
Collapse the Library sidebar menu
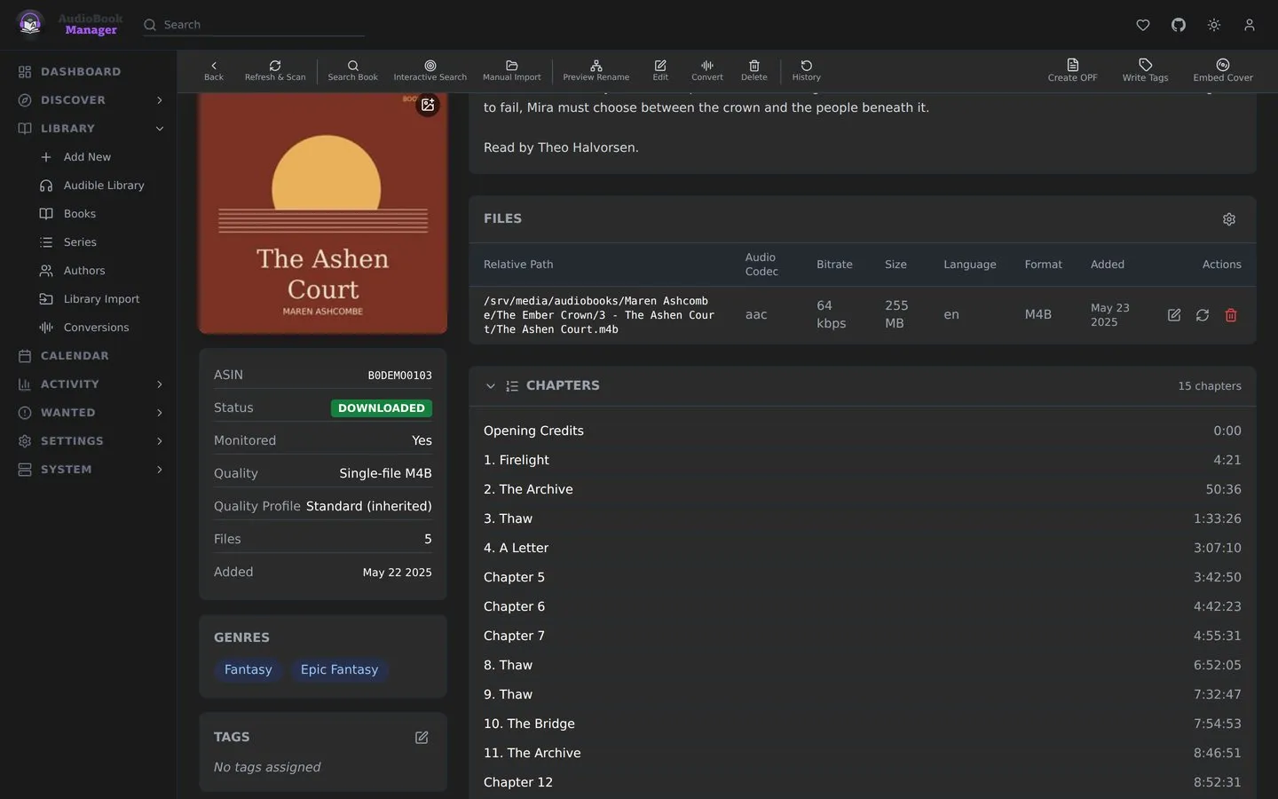pyautogui.click(x=160, y=129)
